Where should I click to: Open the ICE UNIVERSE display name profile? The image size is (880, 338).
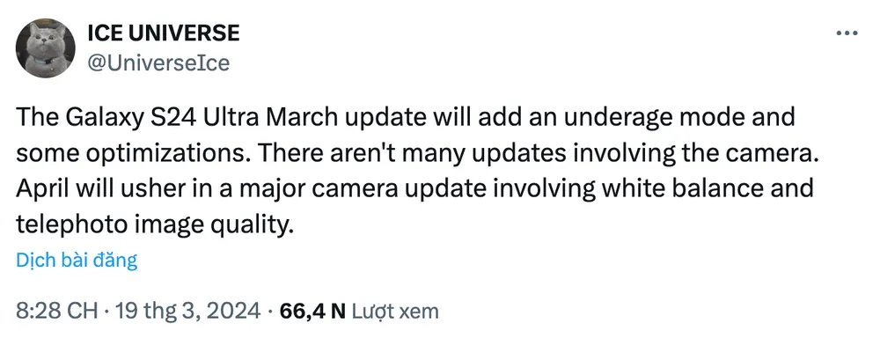click(x=164, y=33)
